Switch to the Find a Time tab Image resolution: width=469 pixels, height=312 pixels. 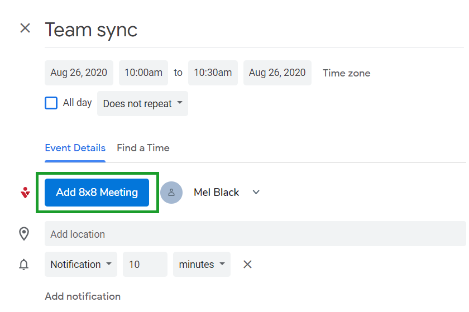pos(143,148)
